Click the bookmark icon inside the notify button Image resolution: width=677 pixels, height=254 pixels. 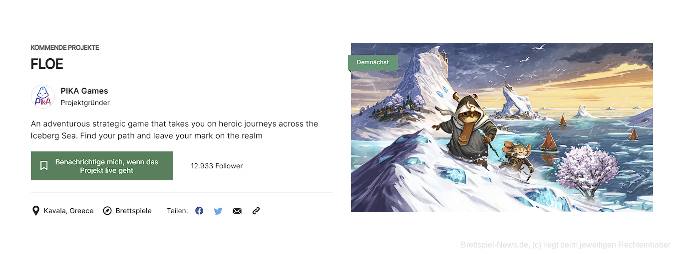click(44, 166)
